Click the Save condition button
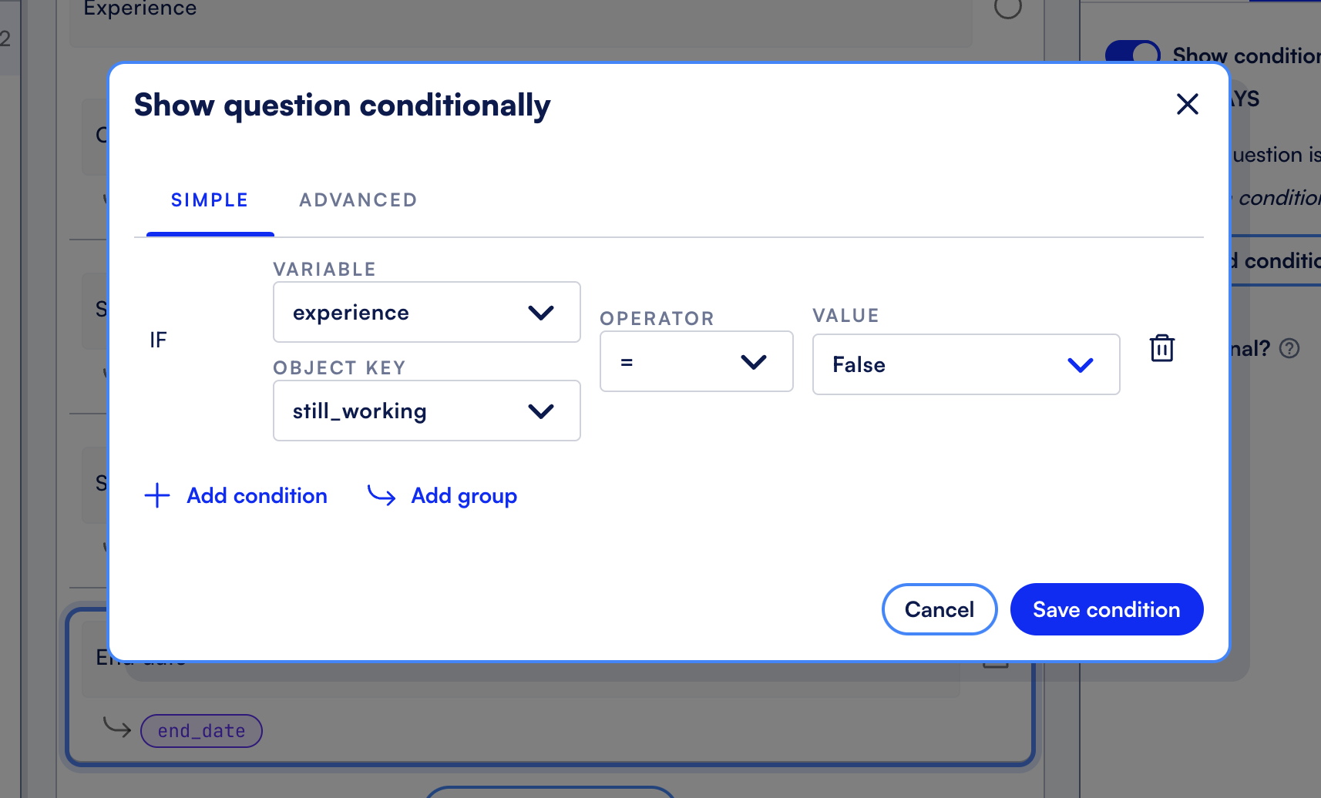This screenshot has width=1321, height=798. point(1107,609)
